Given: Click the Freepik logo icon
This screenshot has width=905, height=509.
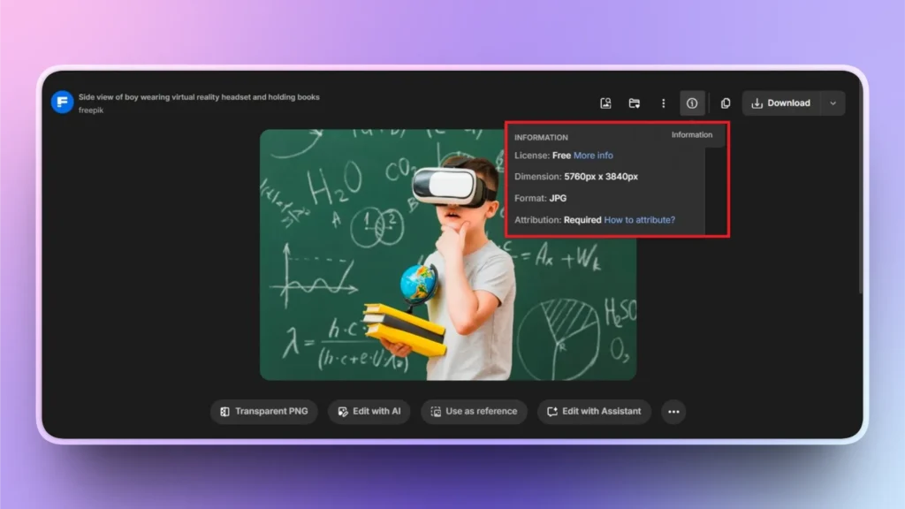Looking at the screenshot, I should 62,103.
